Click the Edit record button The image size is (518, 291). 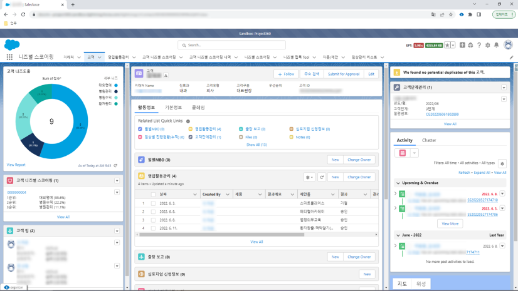(371, 74)
